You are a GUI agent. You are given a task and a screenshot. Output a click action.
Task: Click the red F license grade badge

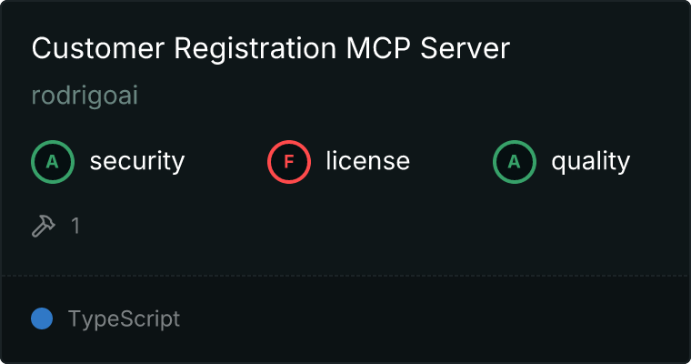tap(288, 162)
